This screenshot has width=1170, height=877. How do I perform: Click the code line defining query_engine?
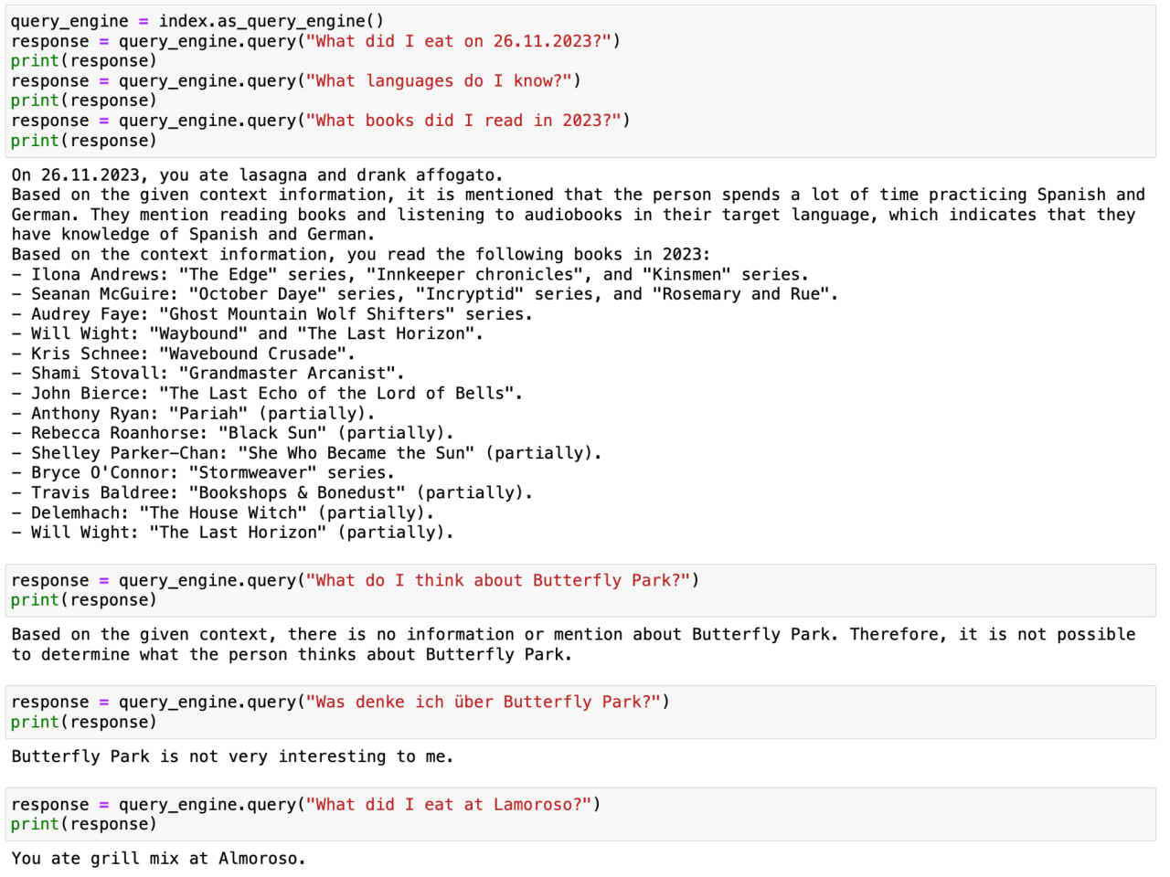[197, 21]
